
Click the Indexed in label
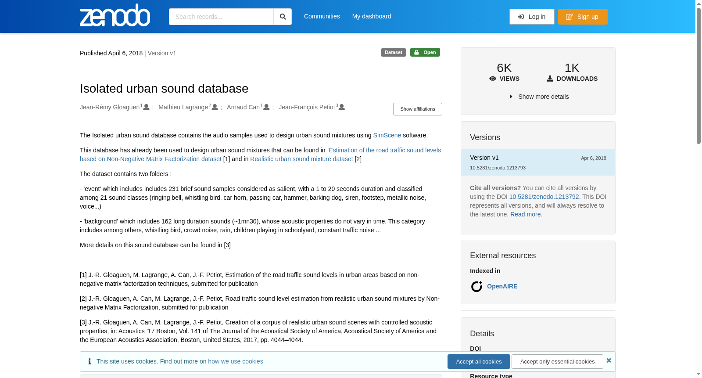[485, 271]
